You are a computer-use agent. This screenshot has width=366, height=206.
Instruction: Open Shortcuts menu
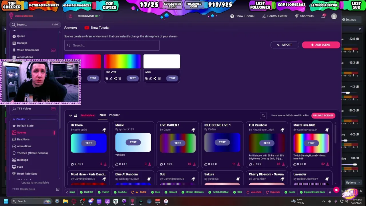[304, 16]
